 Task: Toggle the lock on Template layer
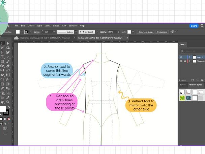click(x=185, y=61)
